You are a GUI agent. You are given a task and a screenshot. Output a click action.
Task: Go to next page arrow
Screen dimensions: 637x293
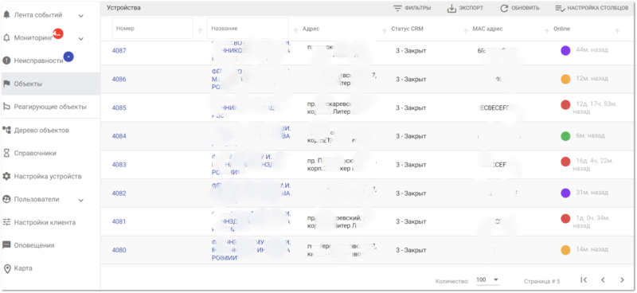(x=622, y=279)
